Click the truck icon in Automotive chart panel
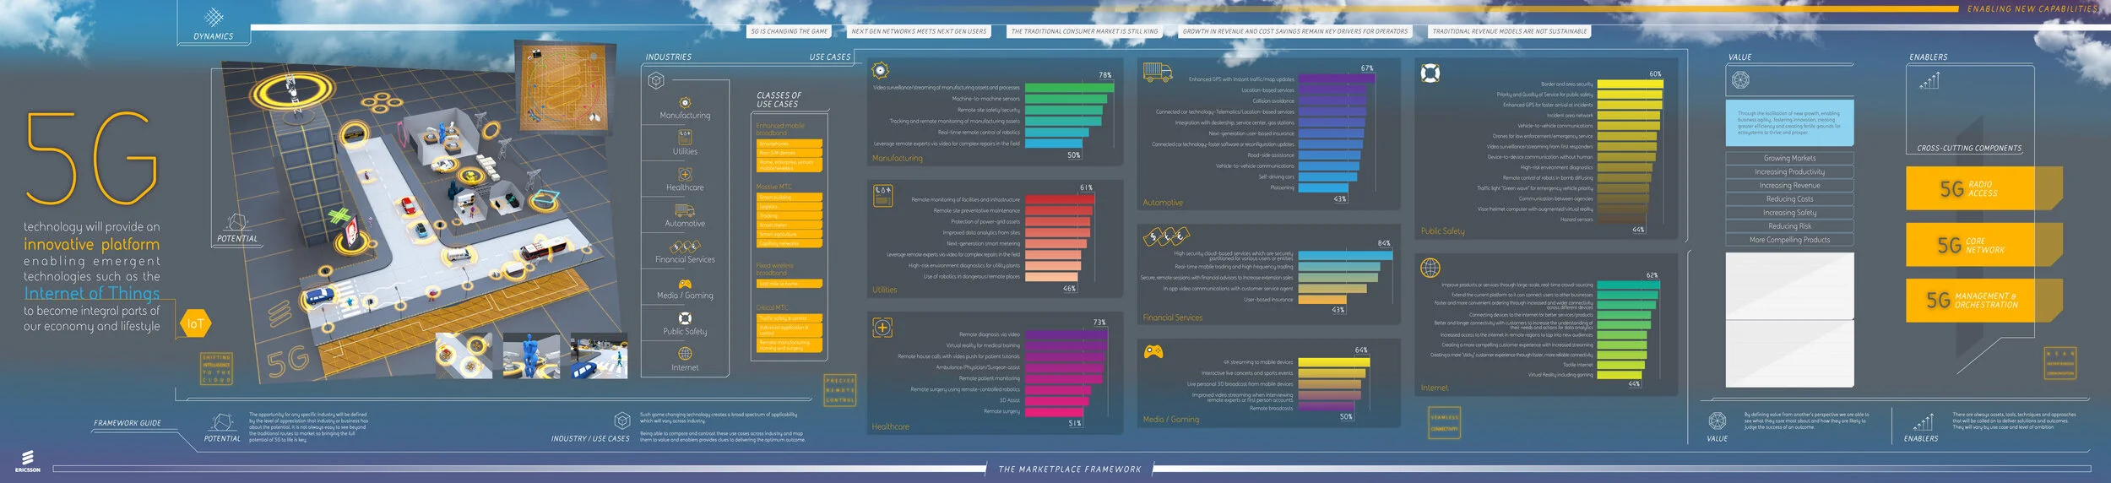 (x=1158, y=73)
